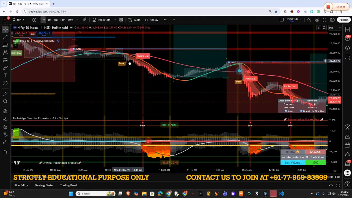Expand the timeframe interval dropdown chevron

pyautogui.click(x=76, y=20)
